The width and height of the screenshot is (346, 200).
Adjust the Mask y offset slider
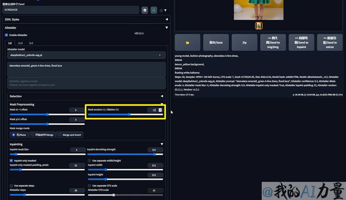click(x=47, y=124)
